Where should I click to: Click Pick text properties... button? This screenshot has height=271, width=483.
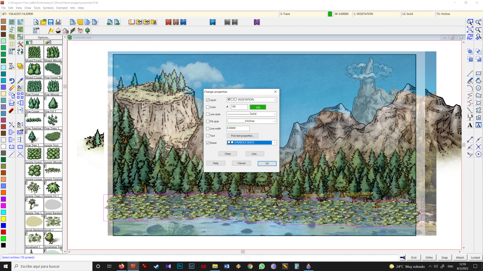[x=242, y=136]
